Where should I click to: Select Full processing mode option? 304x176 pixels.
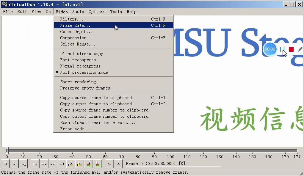84,72
